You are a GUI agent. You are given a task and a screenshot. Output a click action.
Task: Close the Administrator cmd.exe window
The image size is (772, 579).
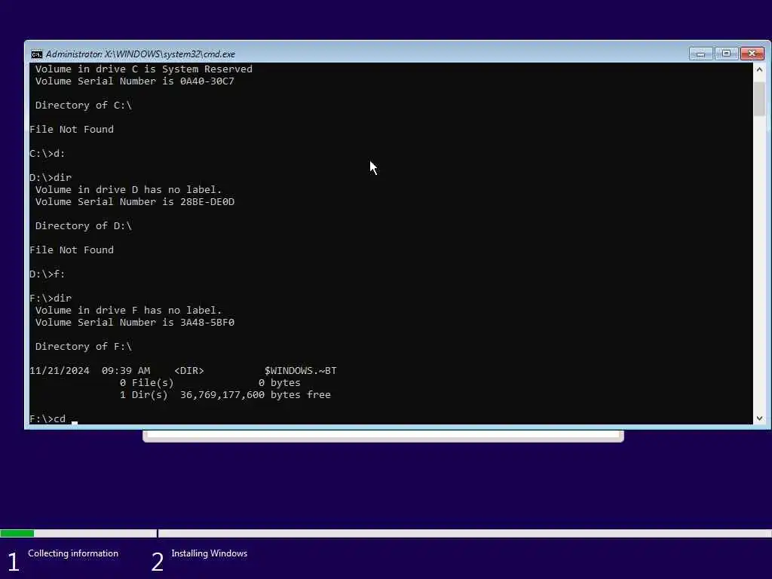(752, 54)
